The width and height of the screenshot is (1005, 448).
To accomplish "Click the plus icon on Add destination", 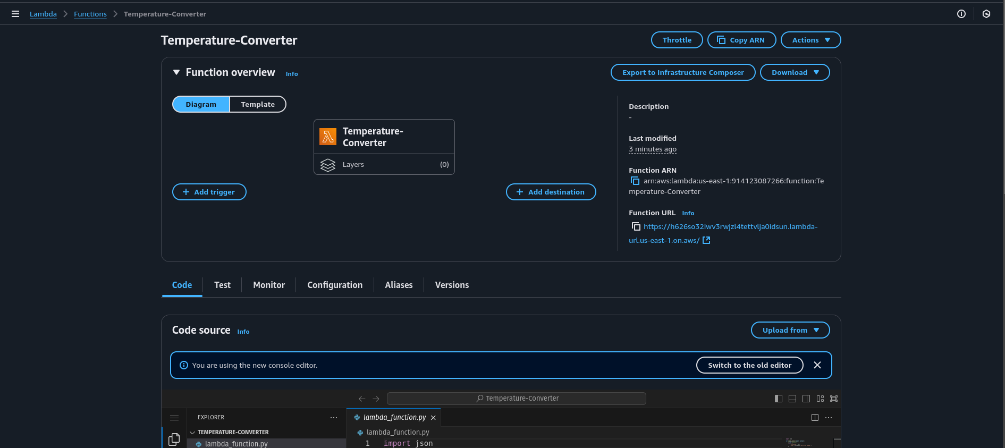I will coord(520,192).
